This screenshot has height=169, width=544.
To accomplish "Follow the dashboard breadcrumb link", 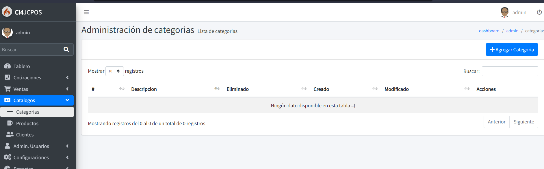I will coord(489,31).
